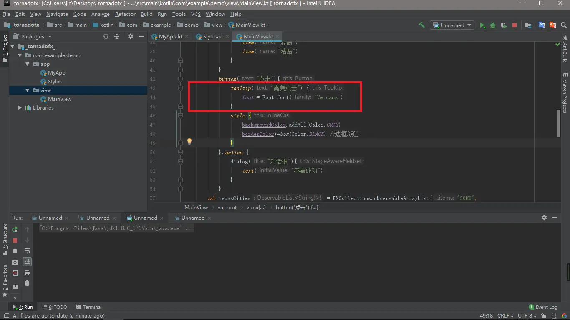Image resolution: width=570 pixels, height=320 pixels.
Task: Click the inspection status checkmark icon
Action: click(x=557, y=44)
